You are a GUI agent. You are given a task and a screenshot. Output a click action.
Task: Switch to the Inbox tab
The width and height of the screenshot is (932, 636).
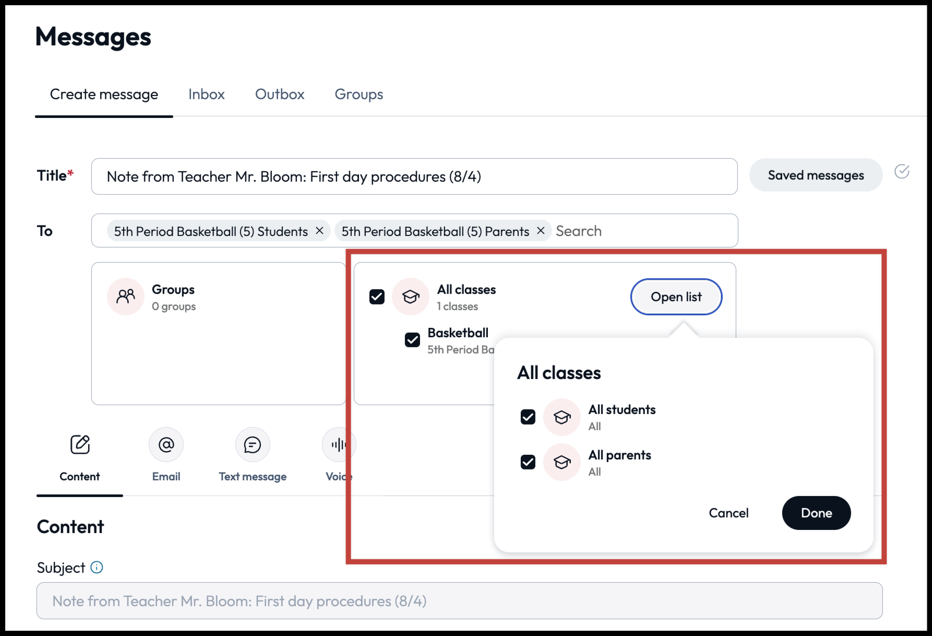(207, 95)
